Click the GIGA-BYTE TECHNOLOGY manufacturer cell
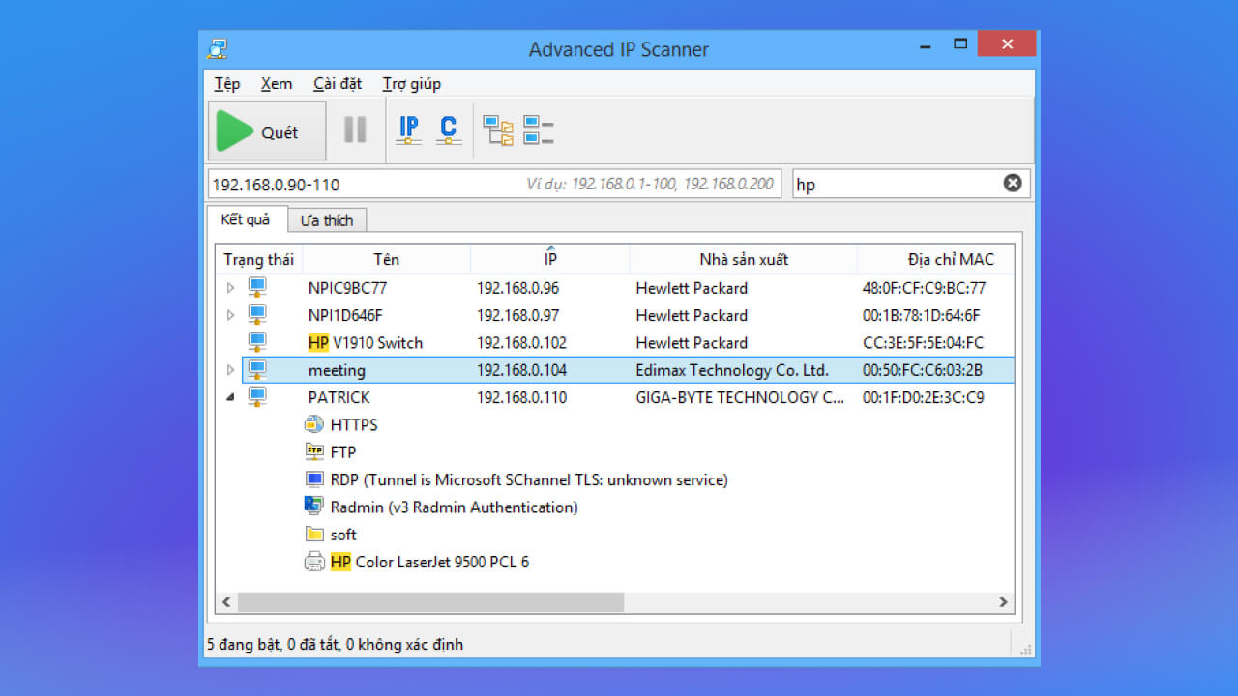The width and height of the screenshot is (1238, 696). [740, 397]
